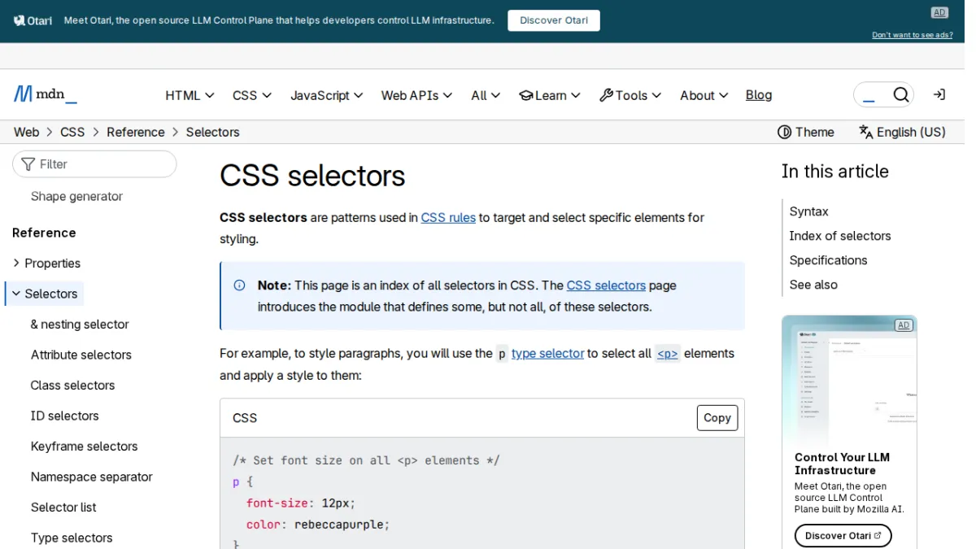Open the CSS menu in the navigation bar
Image resolution: width=976 pixels, height=549 pixels.
point(252,95)
